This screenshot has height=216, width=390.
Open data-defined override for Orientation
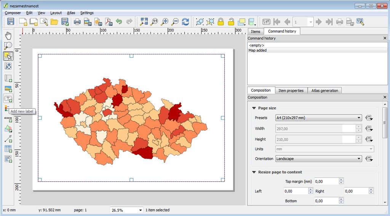(369, 159)
